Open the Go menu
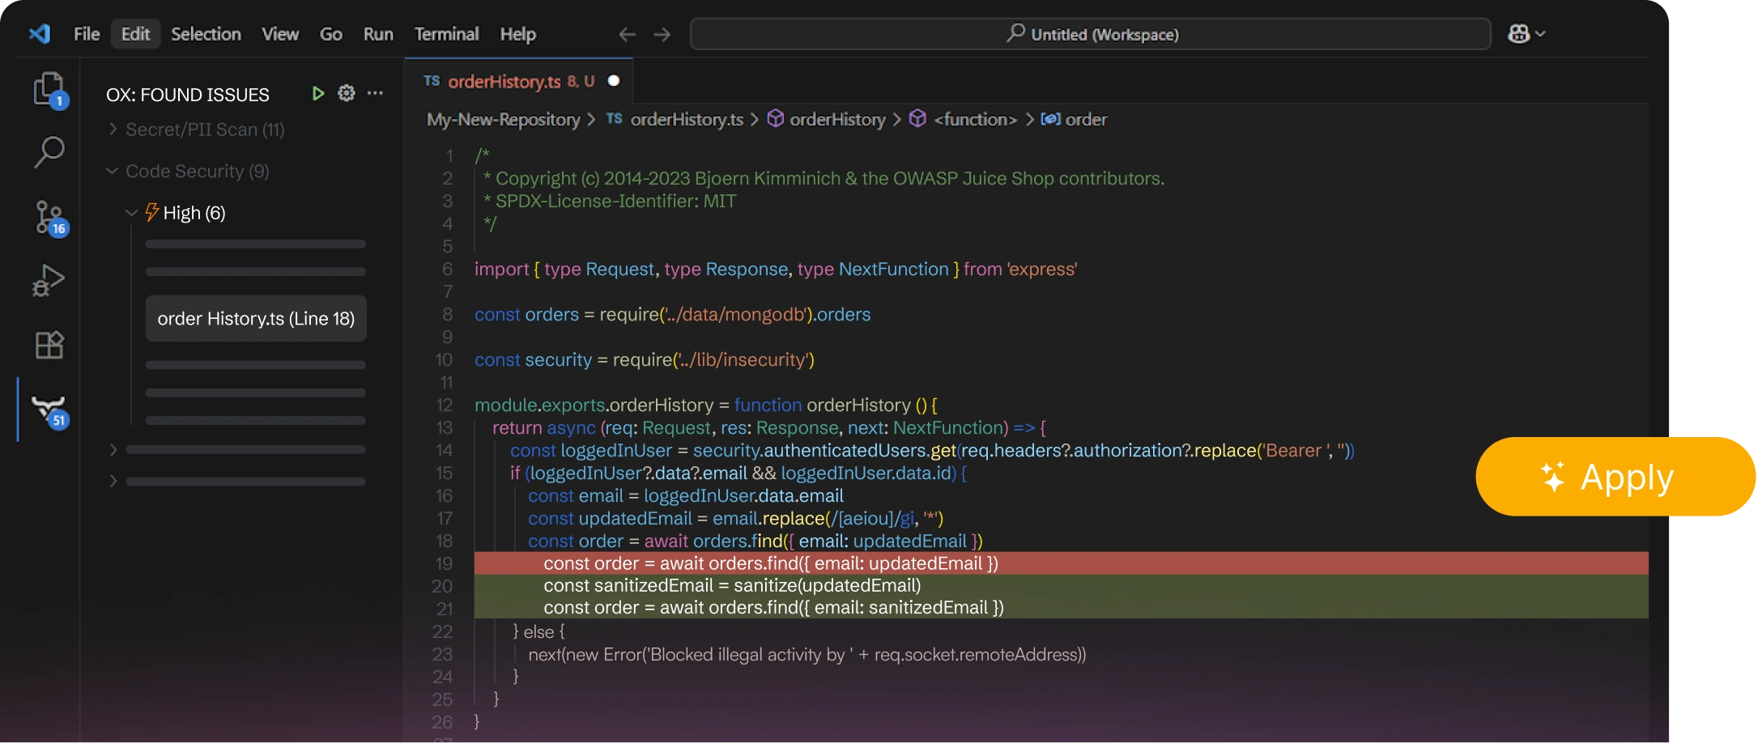 click(x=330, y=34)
